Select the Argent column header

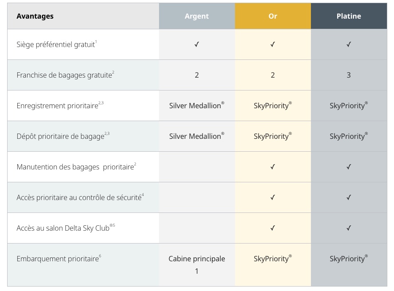[197, 16]
